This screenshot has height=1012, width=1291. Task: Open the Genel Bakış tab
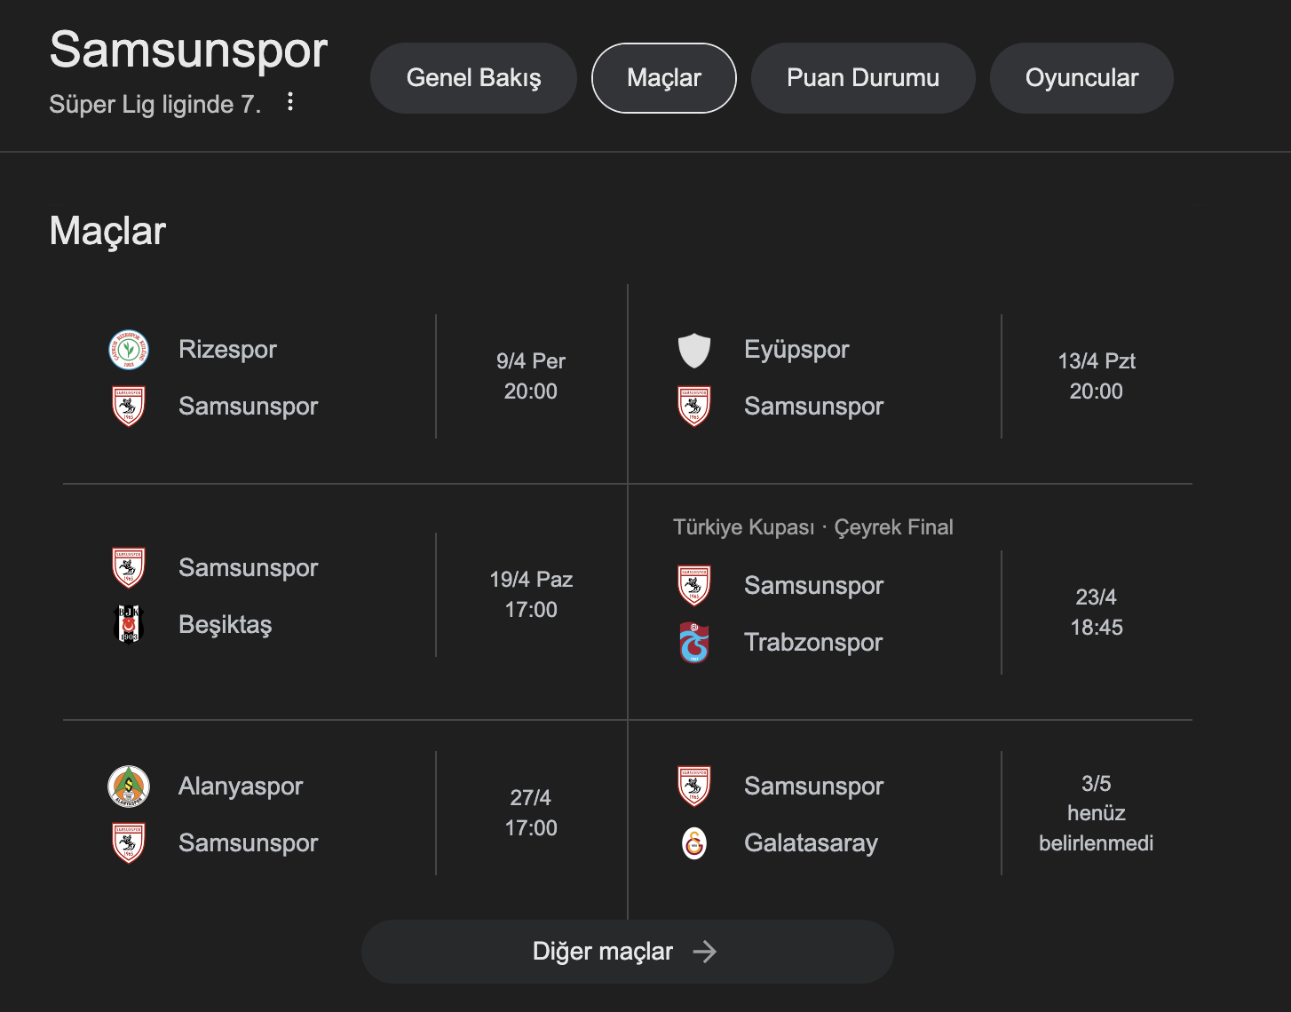(473, 77)
